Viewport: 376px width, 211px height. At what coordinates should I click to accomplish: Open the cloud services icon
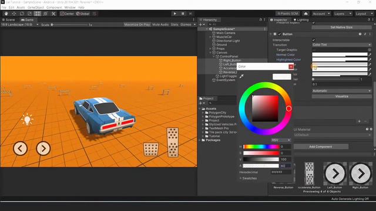305,13
